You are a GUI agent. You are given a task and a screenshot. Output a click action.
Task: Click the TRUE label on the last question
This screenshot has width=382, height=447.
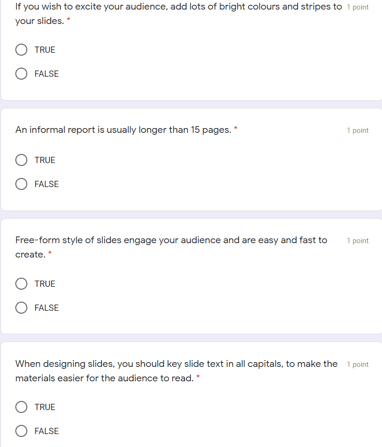point(45,407)
